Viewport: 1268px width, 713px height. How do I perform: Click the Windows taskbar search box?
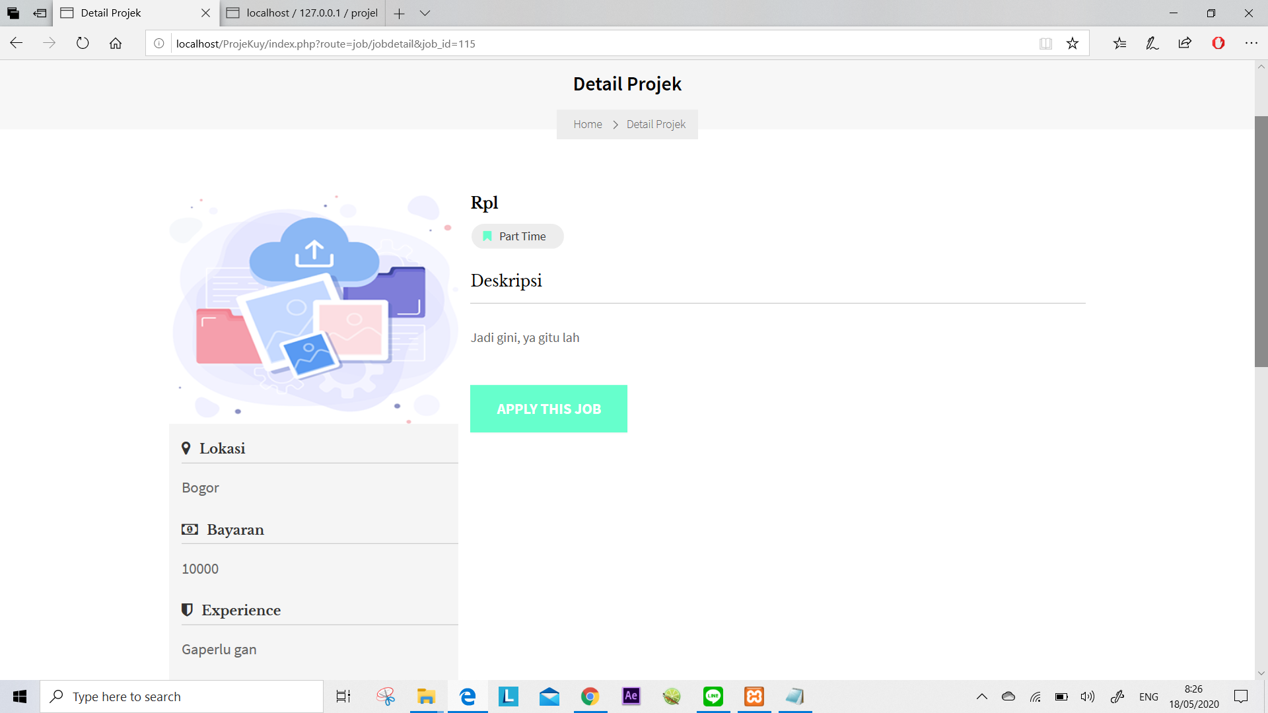pos(182,696)
